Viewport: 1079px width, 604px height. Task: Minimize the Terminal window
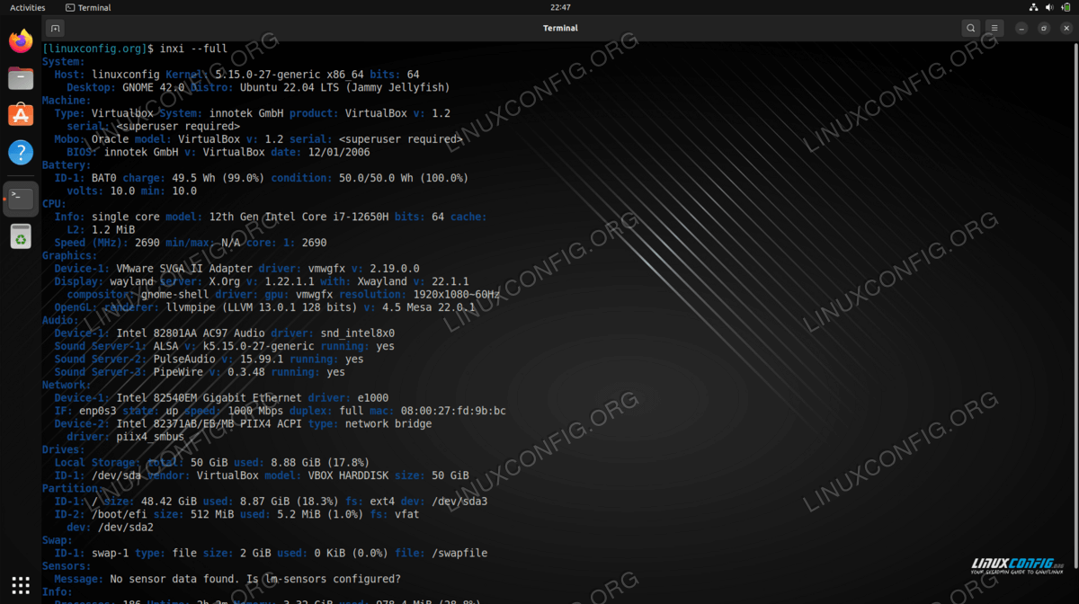(x=1021, y=28)
